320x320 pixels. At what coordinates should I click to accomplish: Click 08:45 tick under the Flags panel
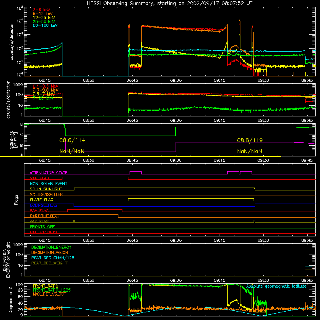click(x=132, y=240)
